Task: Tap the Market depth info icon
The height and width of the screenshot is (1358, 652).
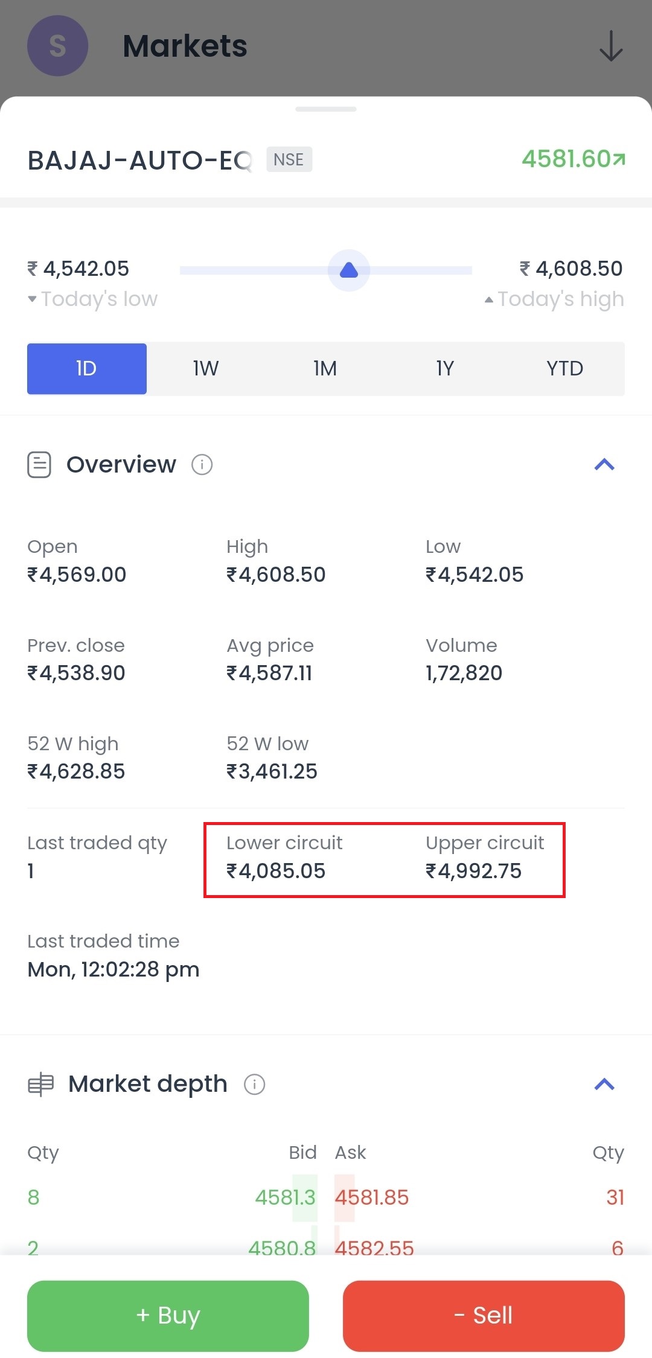Action: (254, 1084)
